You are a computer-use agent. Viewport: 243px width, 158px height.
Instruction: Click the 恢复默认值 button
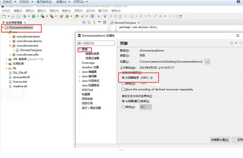[x=220, y=140]
